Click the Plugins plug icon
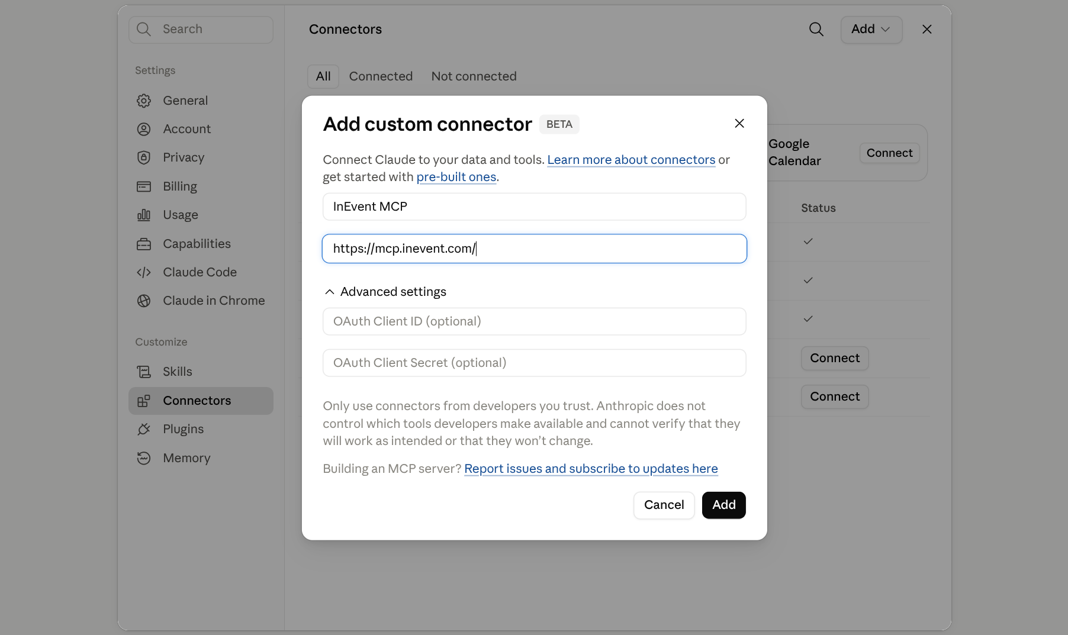This screenshot has width=1068, height=635. [144, 429]
